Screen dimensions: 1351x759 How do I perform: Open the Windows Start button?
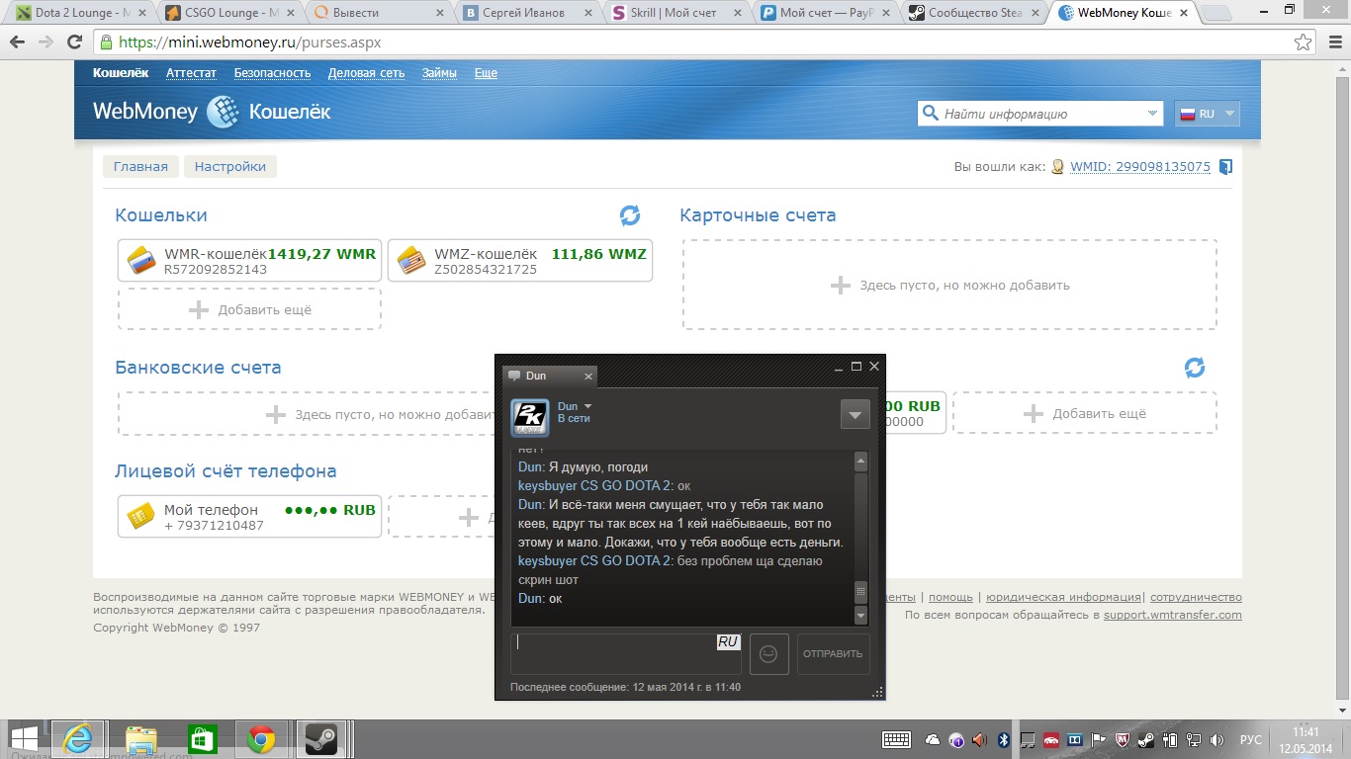24,739
